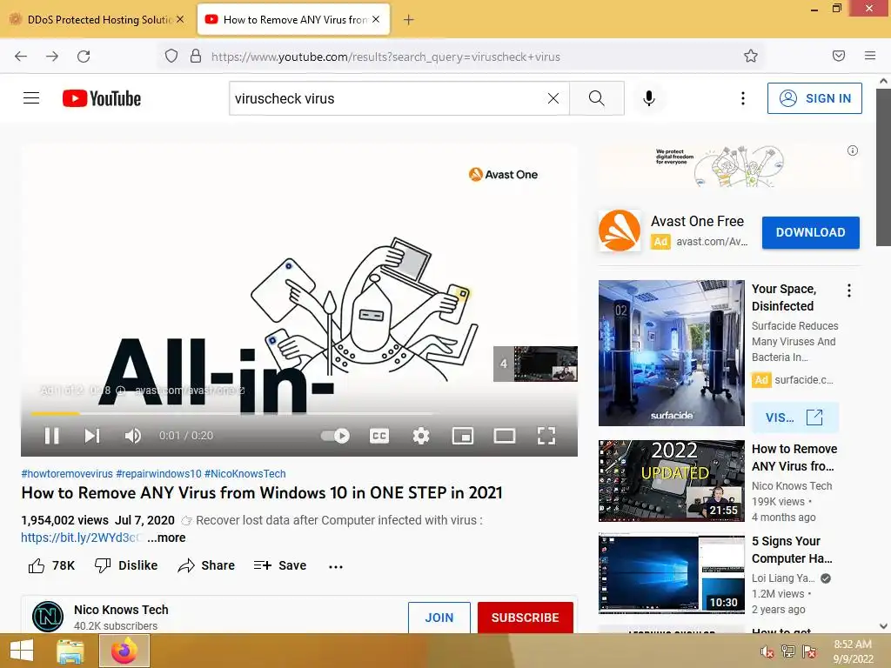Image resolution: width=891 pixels, height=668 pixels.
Task: Open ad info circle icon
Action: coord(853,150)
